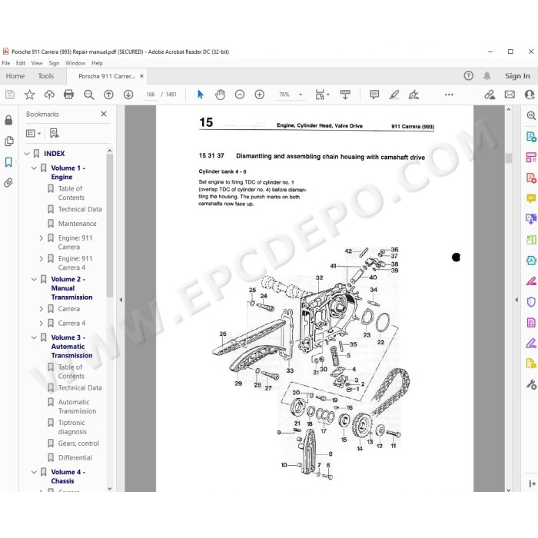
Task: Open Export PDF tool in sidebar
Action: [x=531, y=136]
